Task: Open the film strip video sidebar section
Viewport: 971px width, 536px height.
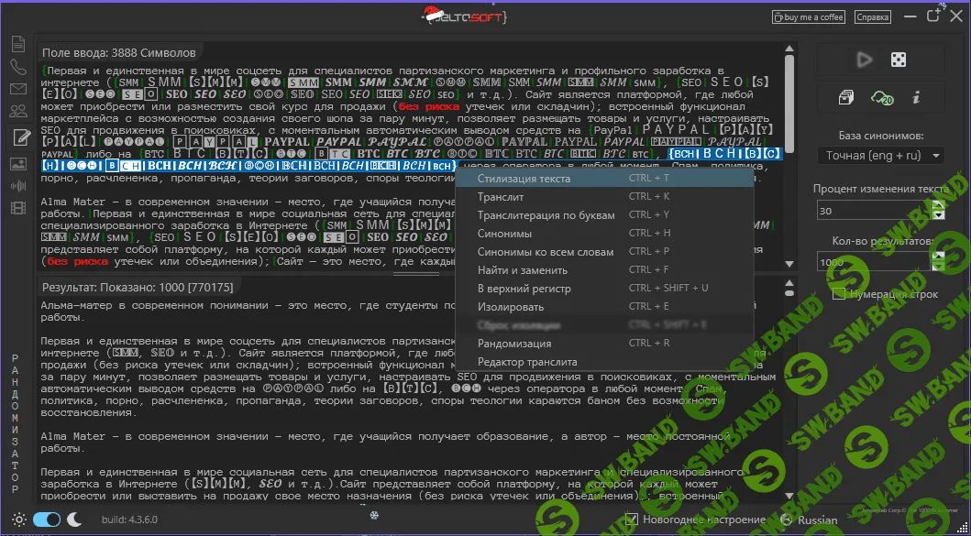Action: pos(18,208)
